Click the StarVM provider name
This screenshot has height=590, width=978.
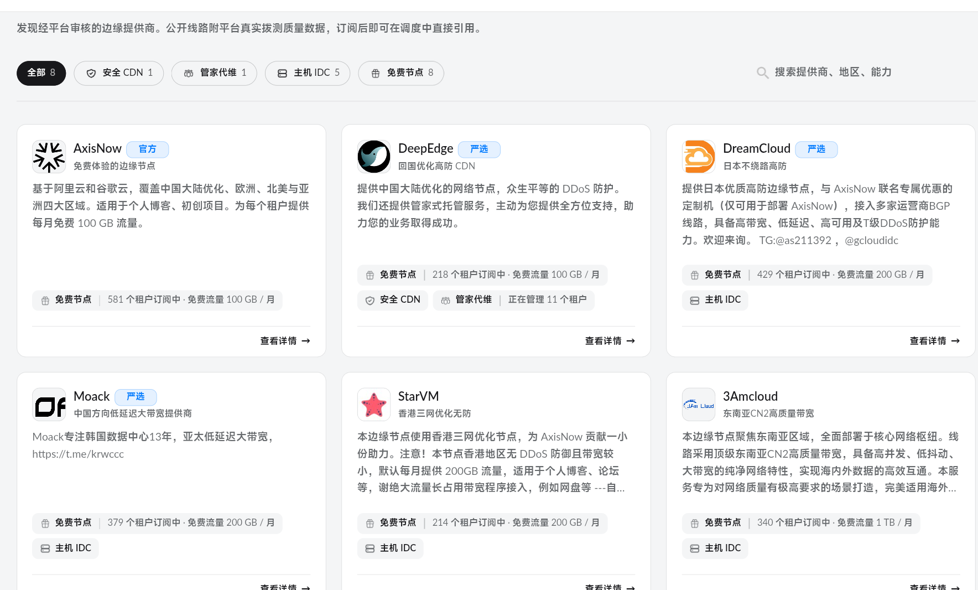pos(418,396)
